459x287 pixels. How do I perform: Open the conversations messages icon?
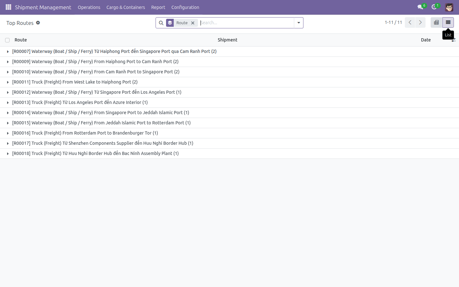[x=420, y=7]
